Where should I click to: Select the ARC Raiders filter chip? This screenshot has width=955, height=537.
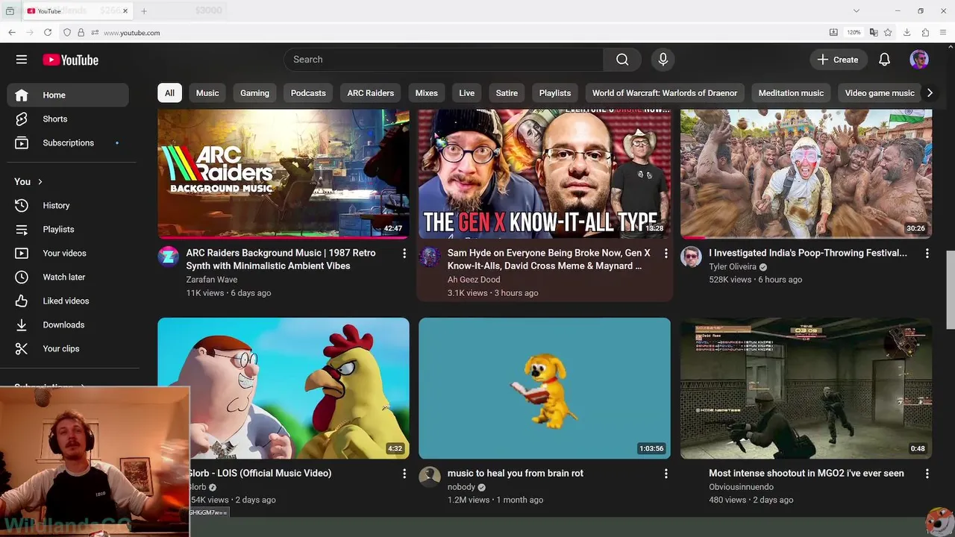coord(371,93)
